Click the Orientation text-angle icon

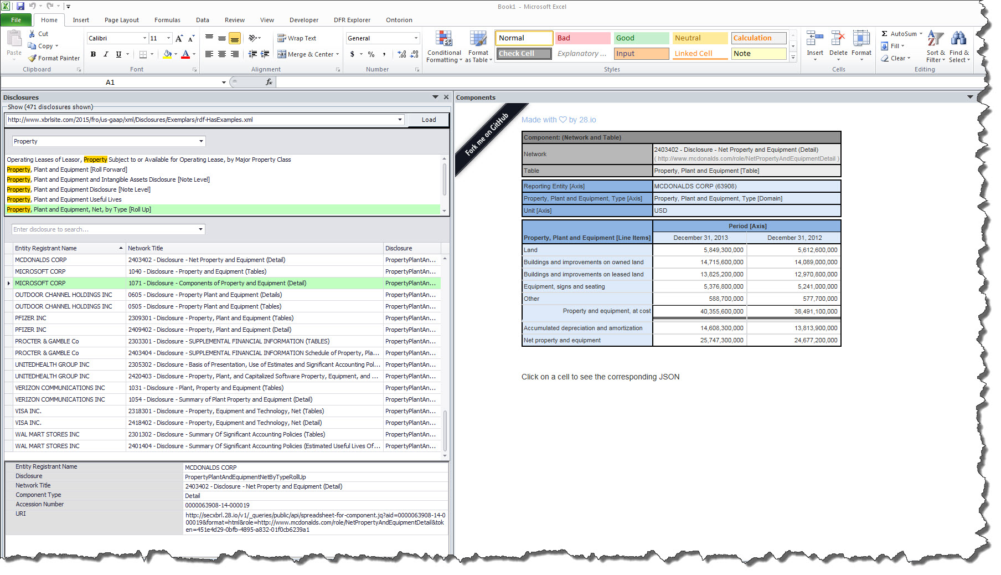point(253,38)
